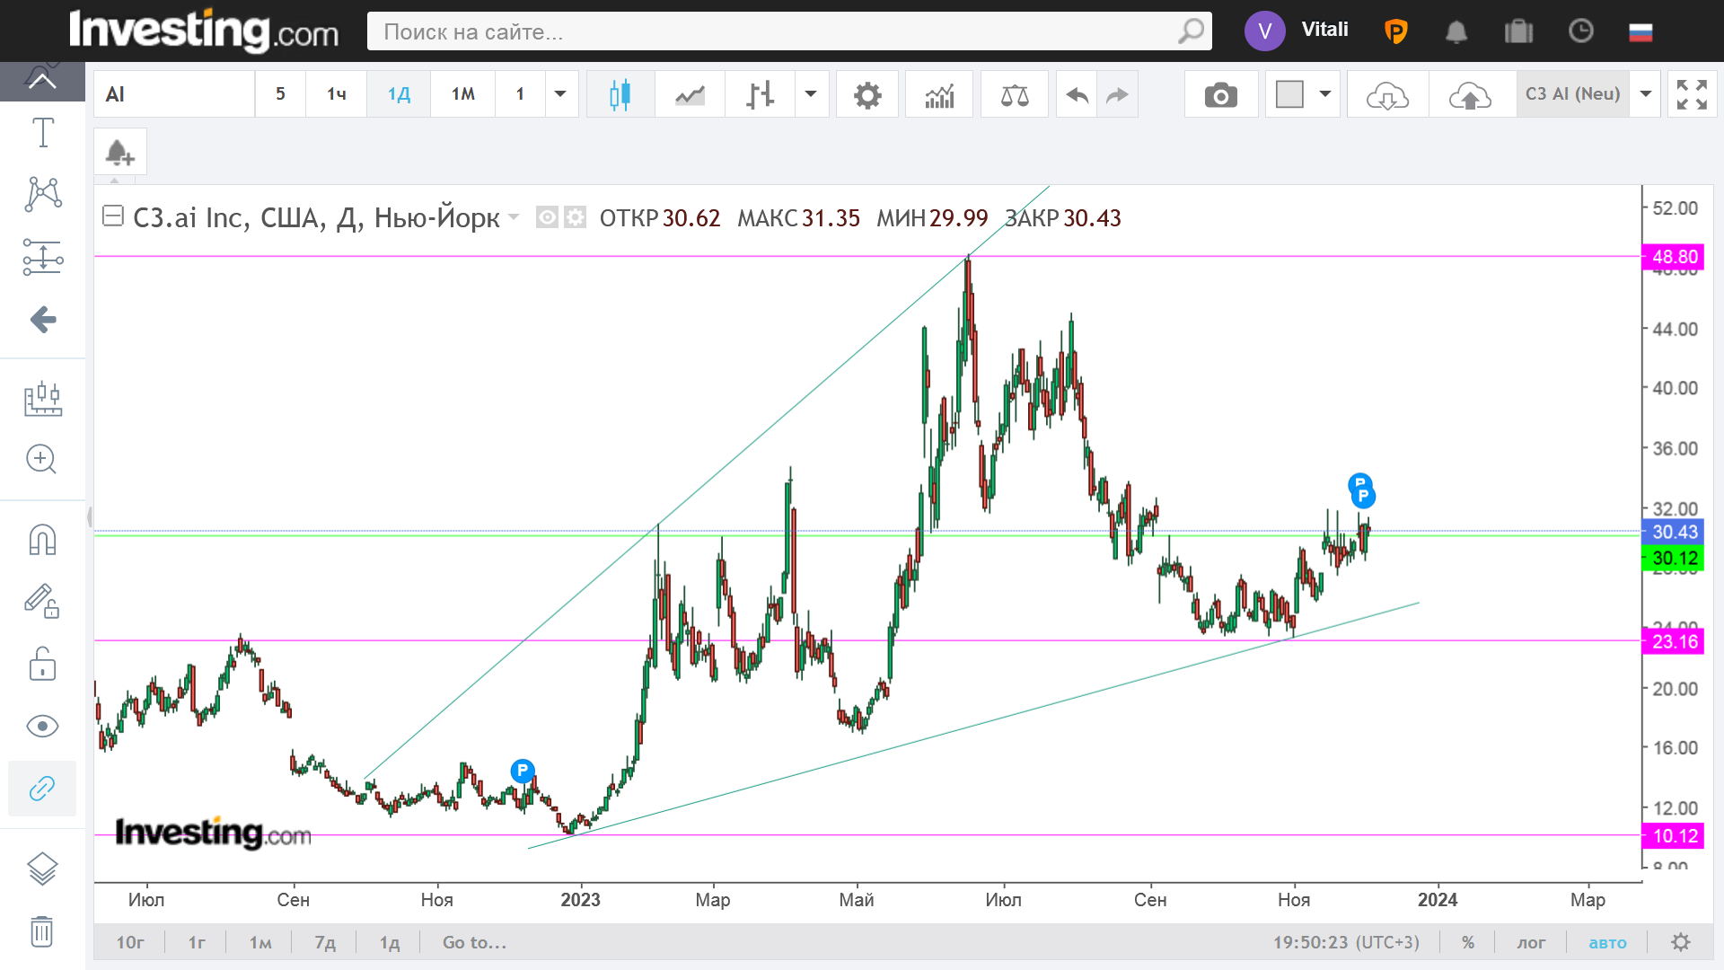Select the 1М timeframe
The image size is (1724, 970).
coord(462,94)
